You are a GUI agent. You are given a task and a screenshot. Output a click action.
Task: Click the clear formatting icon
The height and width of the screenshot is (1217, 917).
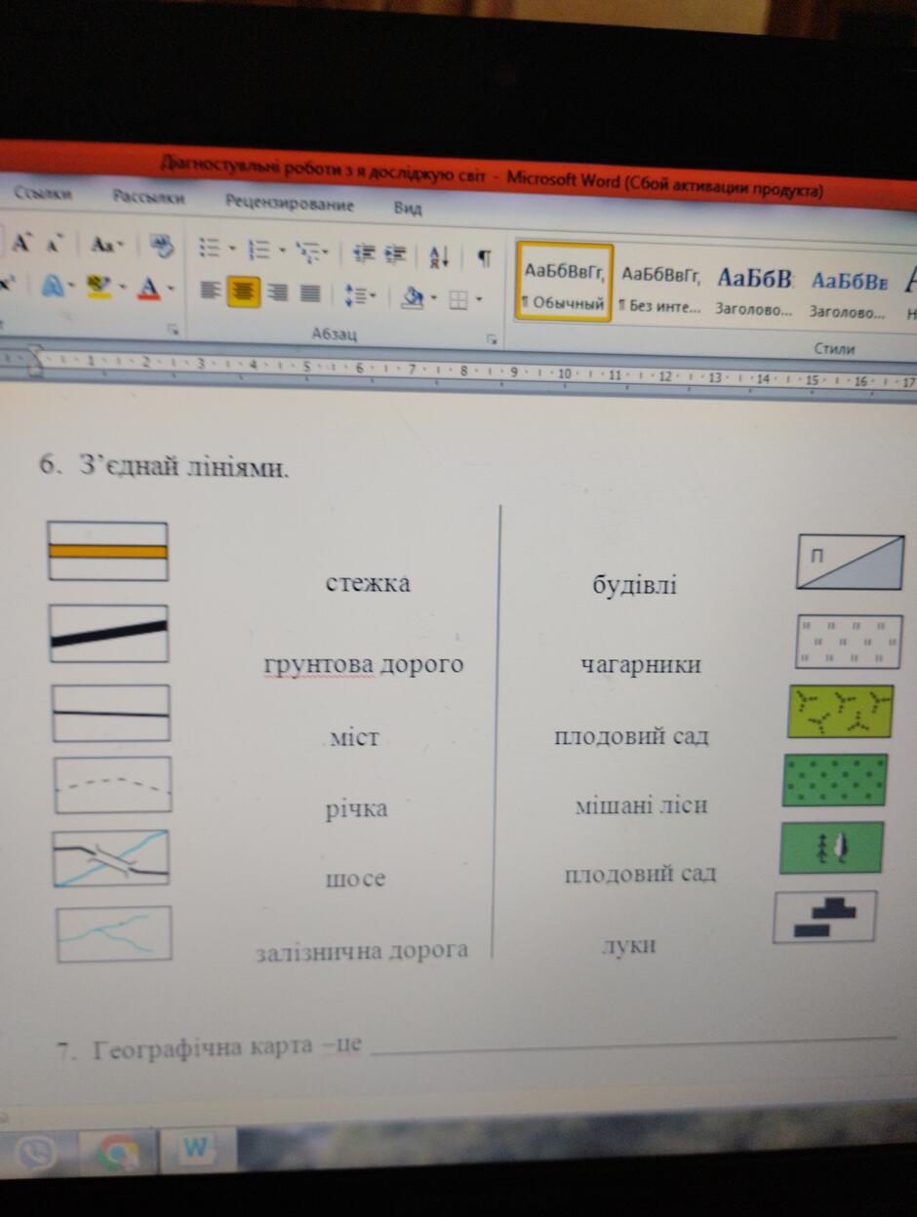click(161, 245)
